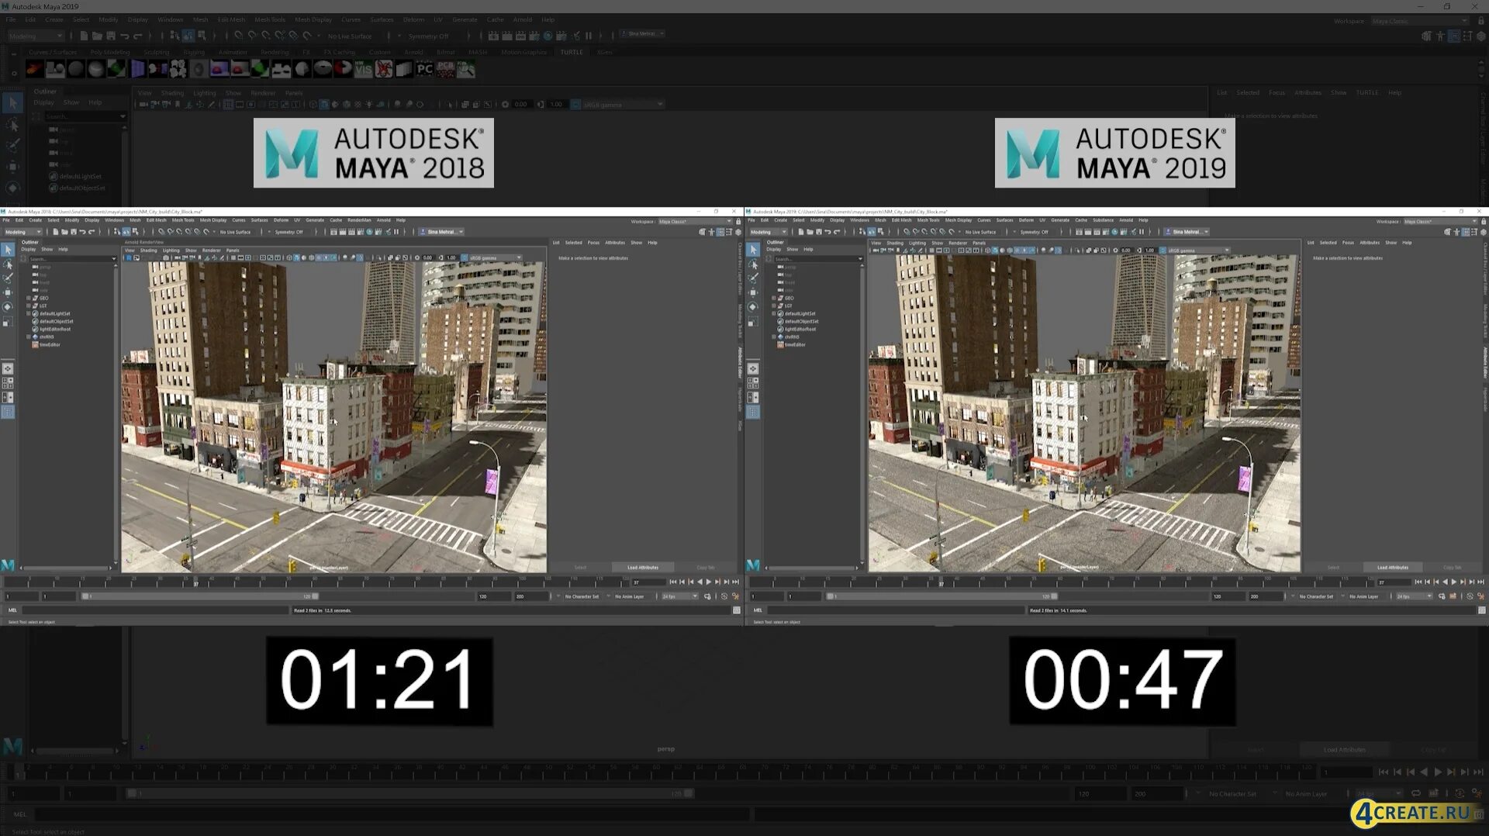Image resolution: width=1489 pixels, height=836 pixels.
Task: Open the Script Editor icon in Maya 2019 window
Action: [1481, 610]
